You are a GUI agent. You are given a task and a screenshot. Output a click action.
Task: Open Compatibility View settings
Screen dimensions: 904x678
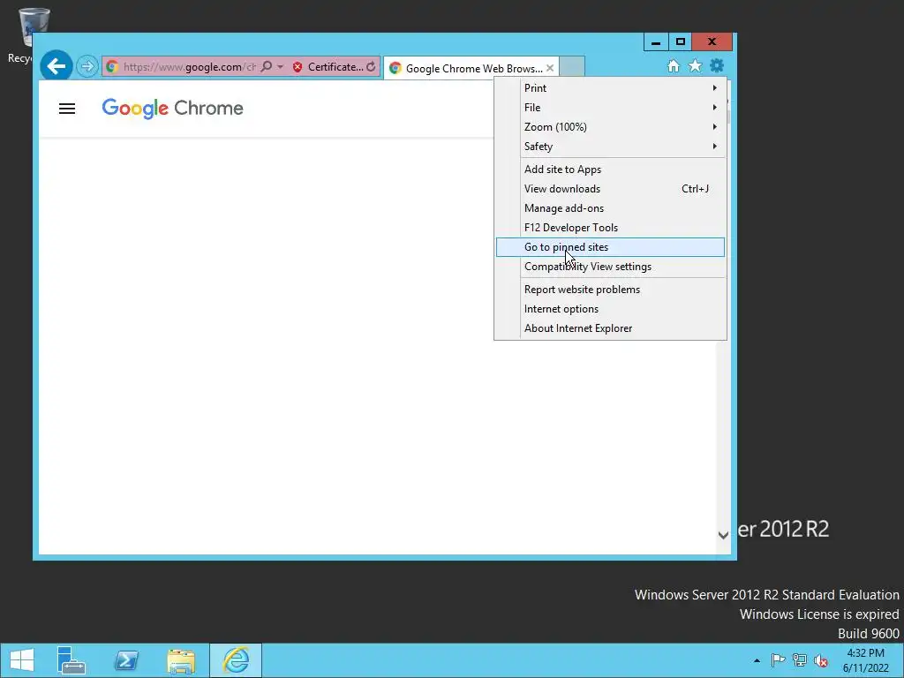[x=610, y=267]
